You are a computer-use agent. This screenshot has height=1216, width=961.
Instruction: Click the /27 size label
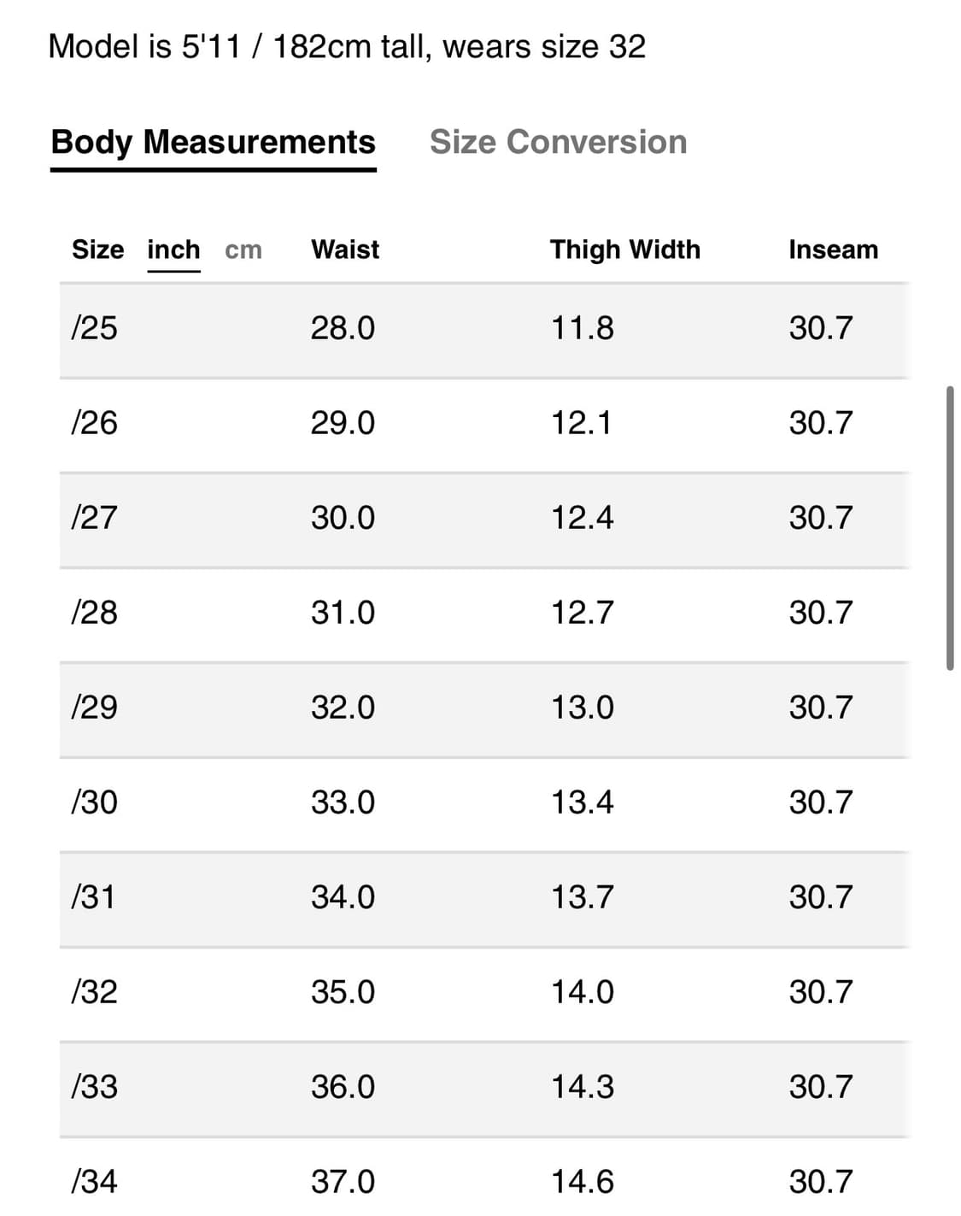pos(94,518)
